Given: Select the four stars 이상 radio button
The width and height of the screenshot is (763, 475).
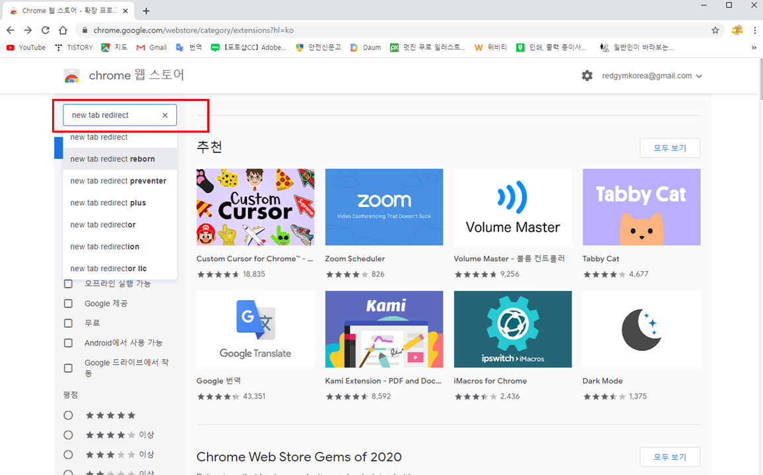Looking at the screenshot, I should click(68, 435).
